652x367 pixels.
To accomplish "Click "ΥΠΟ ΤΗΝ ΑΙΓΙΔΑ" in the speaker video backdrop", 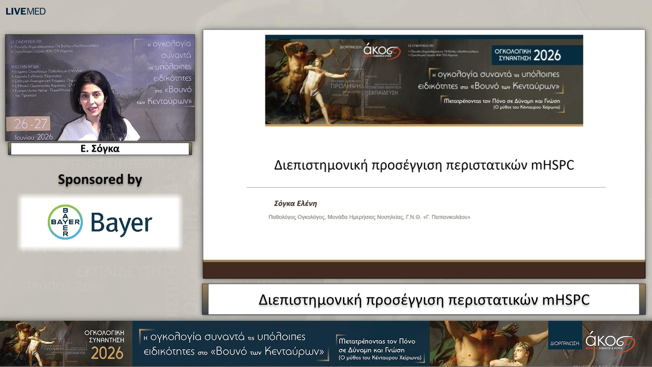I will point(25,67).
